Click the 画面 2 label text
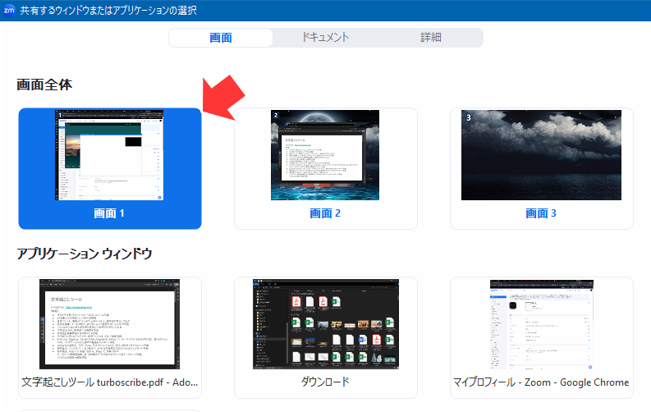This screenshot has height=412, width=651. 325,213
